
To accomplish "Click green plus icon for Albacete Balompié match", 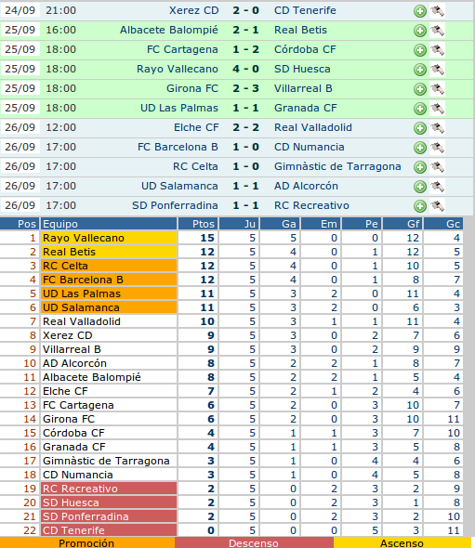I will click(420, 31).
